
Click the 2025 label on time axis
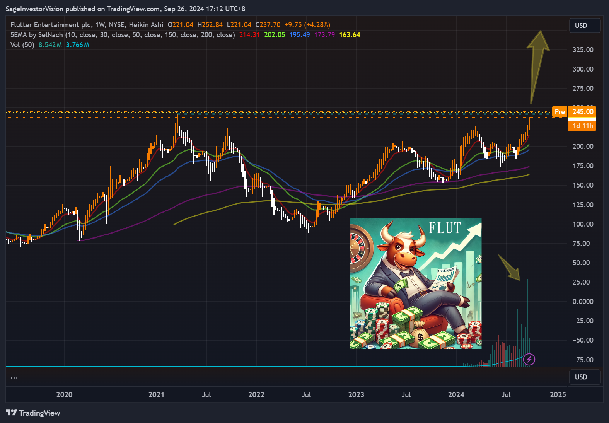pos(558,395)
